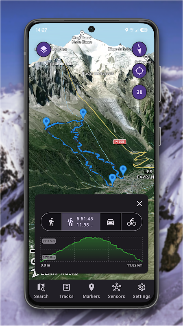Tap the N 205 road label
The height and width of the screenshot is (326, 183).
coord(120,141)
